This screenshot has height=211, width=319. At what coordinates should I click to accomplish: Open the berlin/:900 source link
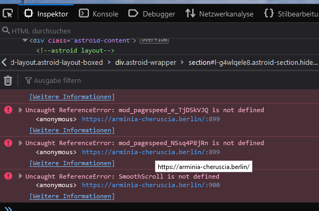tap(151, 185)
